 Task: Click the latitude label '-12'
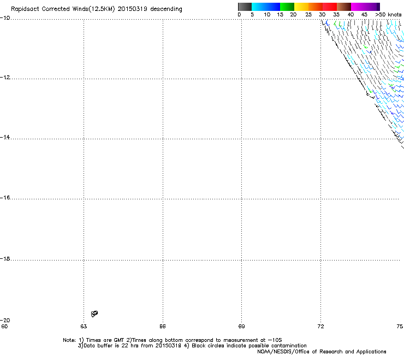pos(5,78)
